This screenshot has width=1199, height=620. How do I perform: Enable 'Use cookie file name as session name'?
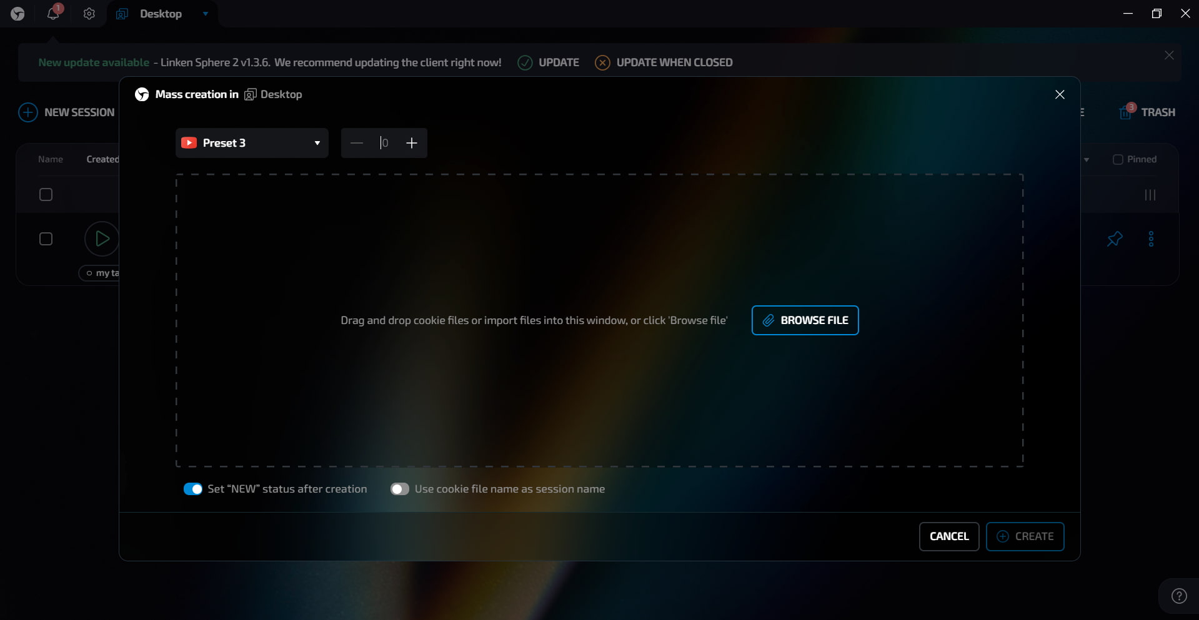pyautogui.click(x=399, y=489)
